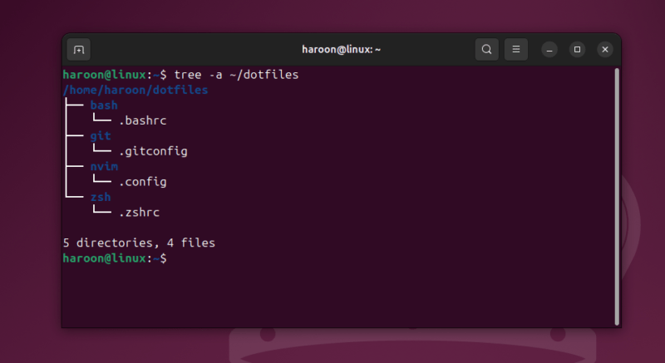
Task: Click the git directory name
Action: pos(101,136)
